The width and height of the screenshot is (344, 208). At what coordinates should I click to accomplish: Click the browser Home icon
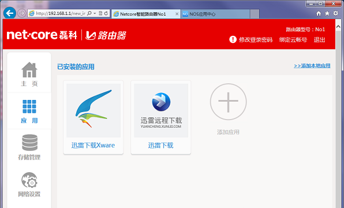pyautogui.click(x=319, y=14)
